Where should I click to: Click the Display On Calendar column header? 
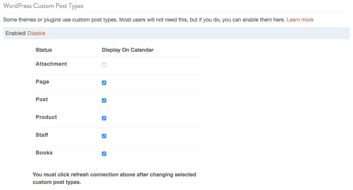coord(128,50)
